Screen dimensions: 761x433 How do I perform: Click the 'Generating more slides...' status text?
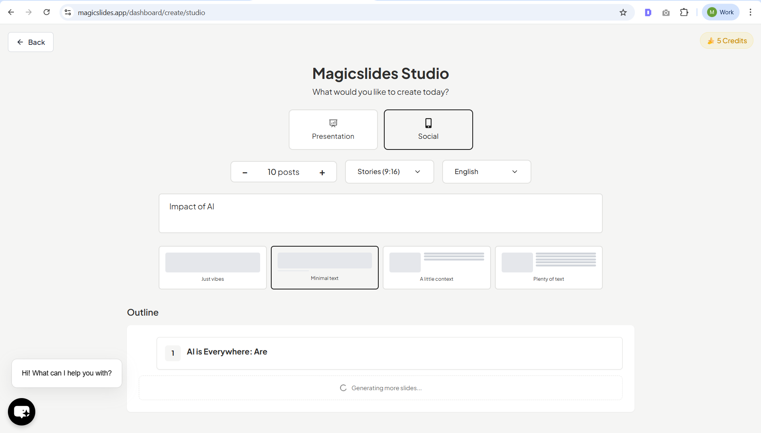(x=387, y=388)
